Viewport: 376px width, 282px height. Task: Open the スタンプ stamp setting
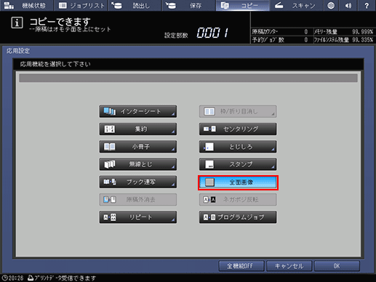(x=238, y=164)
